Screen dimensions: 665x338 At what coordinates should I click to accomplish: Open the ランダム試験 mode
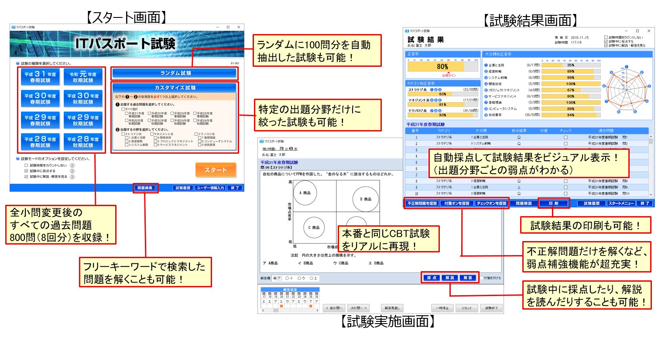(174, 73)
